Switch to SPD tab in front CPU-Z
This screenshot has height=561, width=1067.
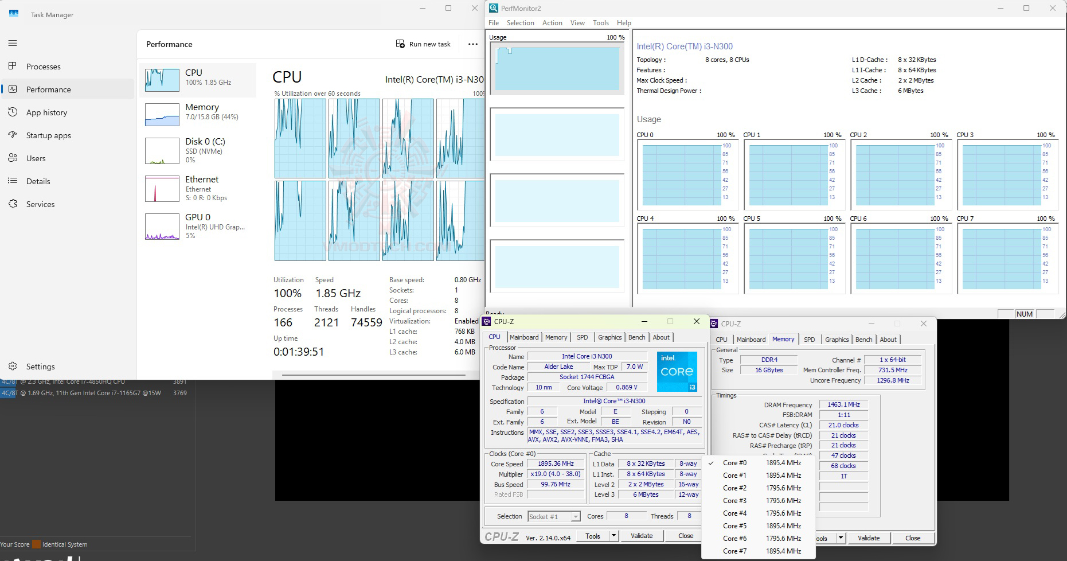[x=583, y=337]
